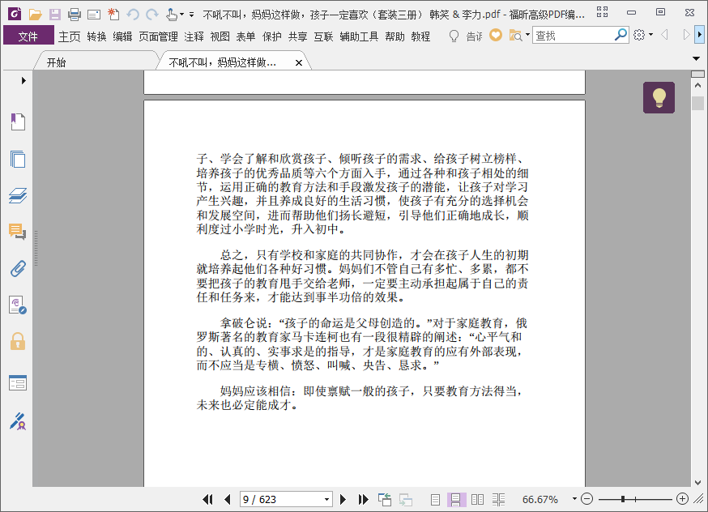This screenshot has height=512, width=708.
Task: Switch to continuous facing view
Action: (x=498, y=499)
